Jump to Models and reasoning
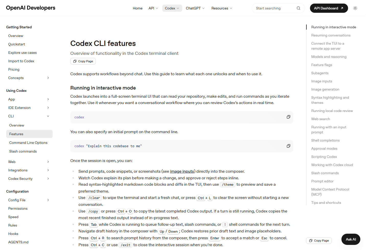 [329, 57]
